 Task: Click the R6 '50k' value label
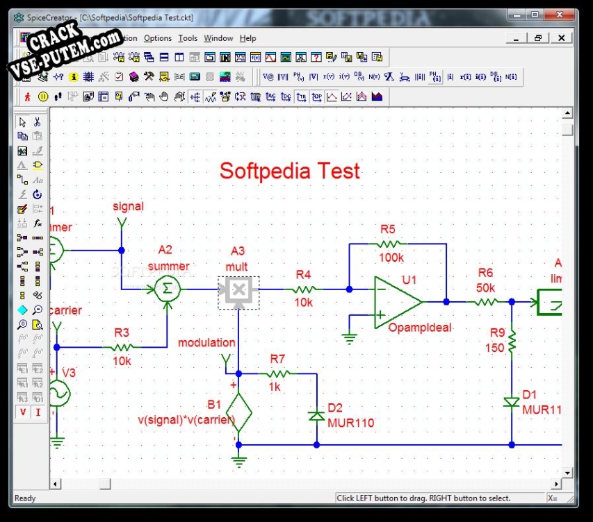485,288
